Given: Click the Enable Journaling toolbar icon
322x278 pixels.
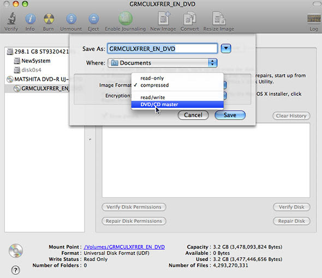Looking at the screenshot, I should click(126, 19).
